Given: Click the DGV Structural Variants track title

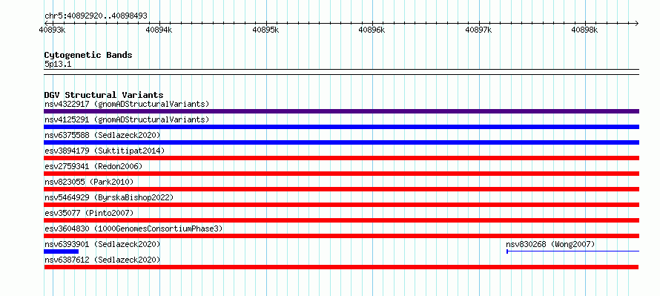Looking at the screenshot, I should coord(104,95).
